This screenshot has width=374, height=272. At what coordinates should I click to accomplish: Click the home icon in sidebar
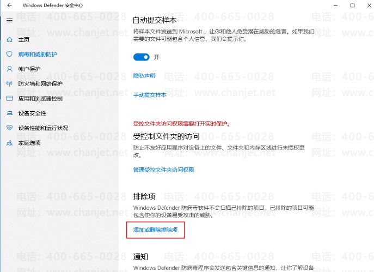pos(10,39)
